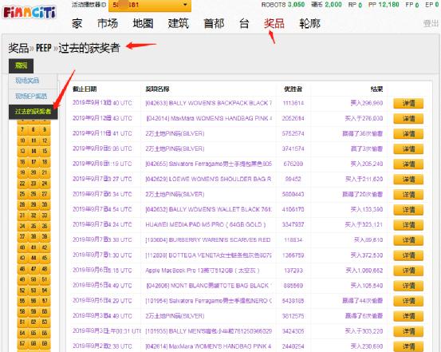This screenshot has height=352, width=441.
Task: Click 详情 for BOTTEGA VENETA row
Action: pyautogui.click(x=408, y=255)
